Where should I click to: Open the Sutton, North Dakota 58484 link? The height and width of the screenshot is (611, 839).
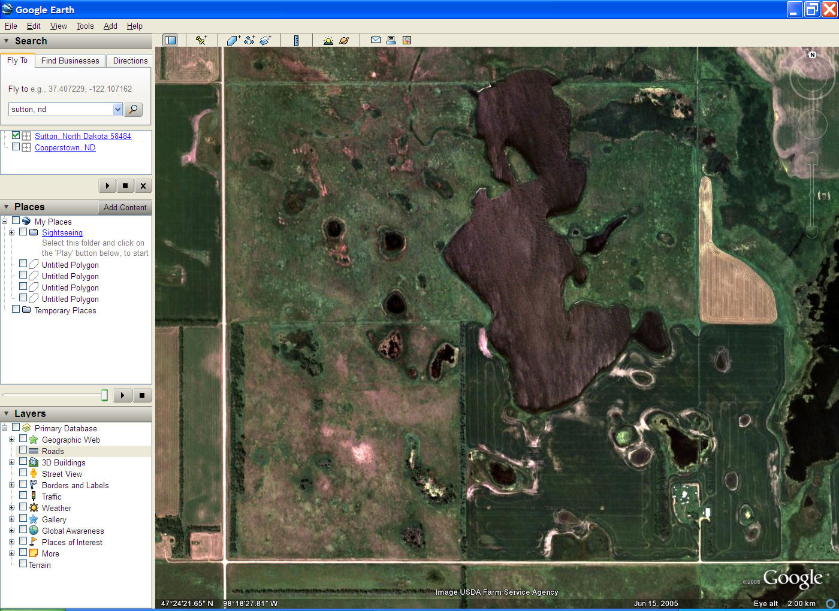pos(83,136)
